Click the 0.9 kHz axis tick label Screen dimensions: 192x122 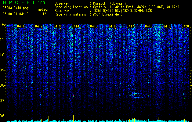point(2,70)
